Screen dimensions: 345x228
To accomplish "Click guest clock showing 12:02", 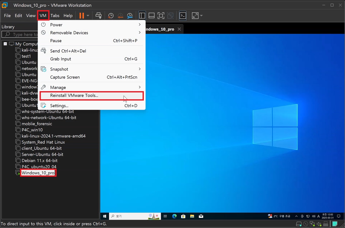I will 327,216.
